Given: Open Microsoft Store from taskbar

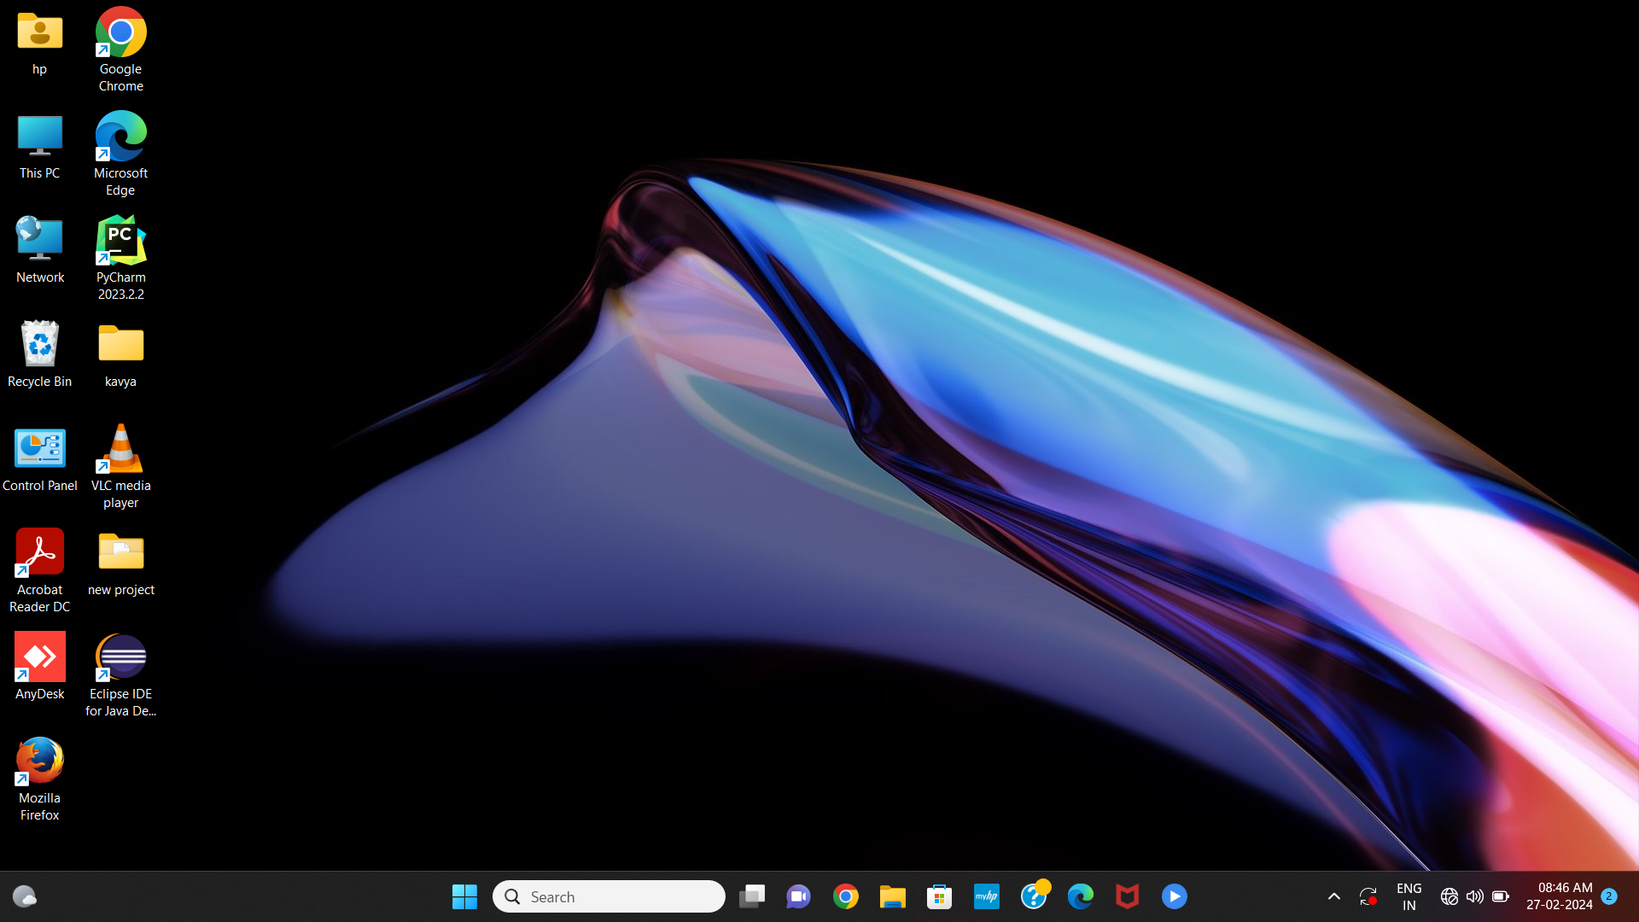Looking at the screenshot, I should [939, 896].
